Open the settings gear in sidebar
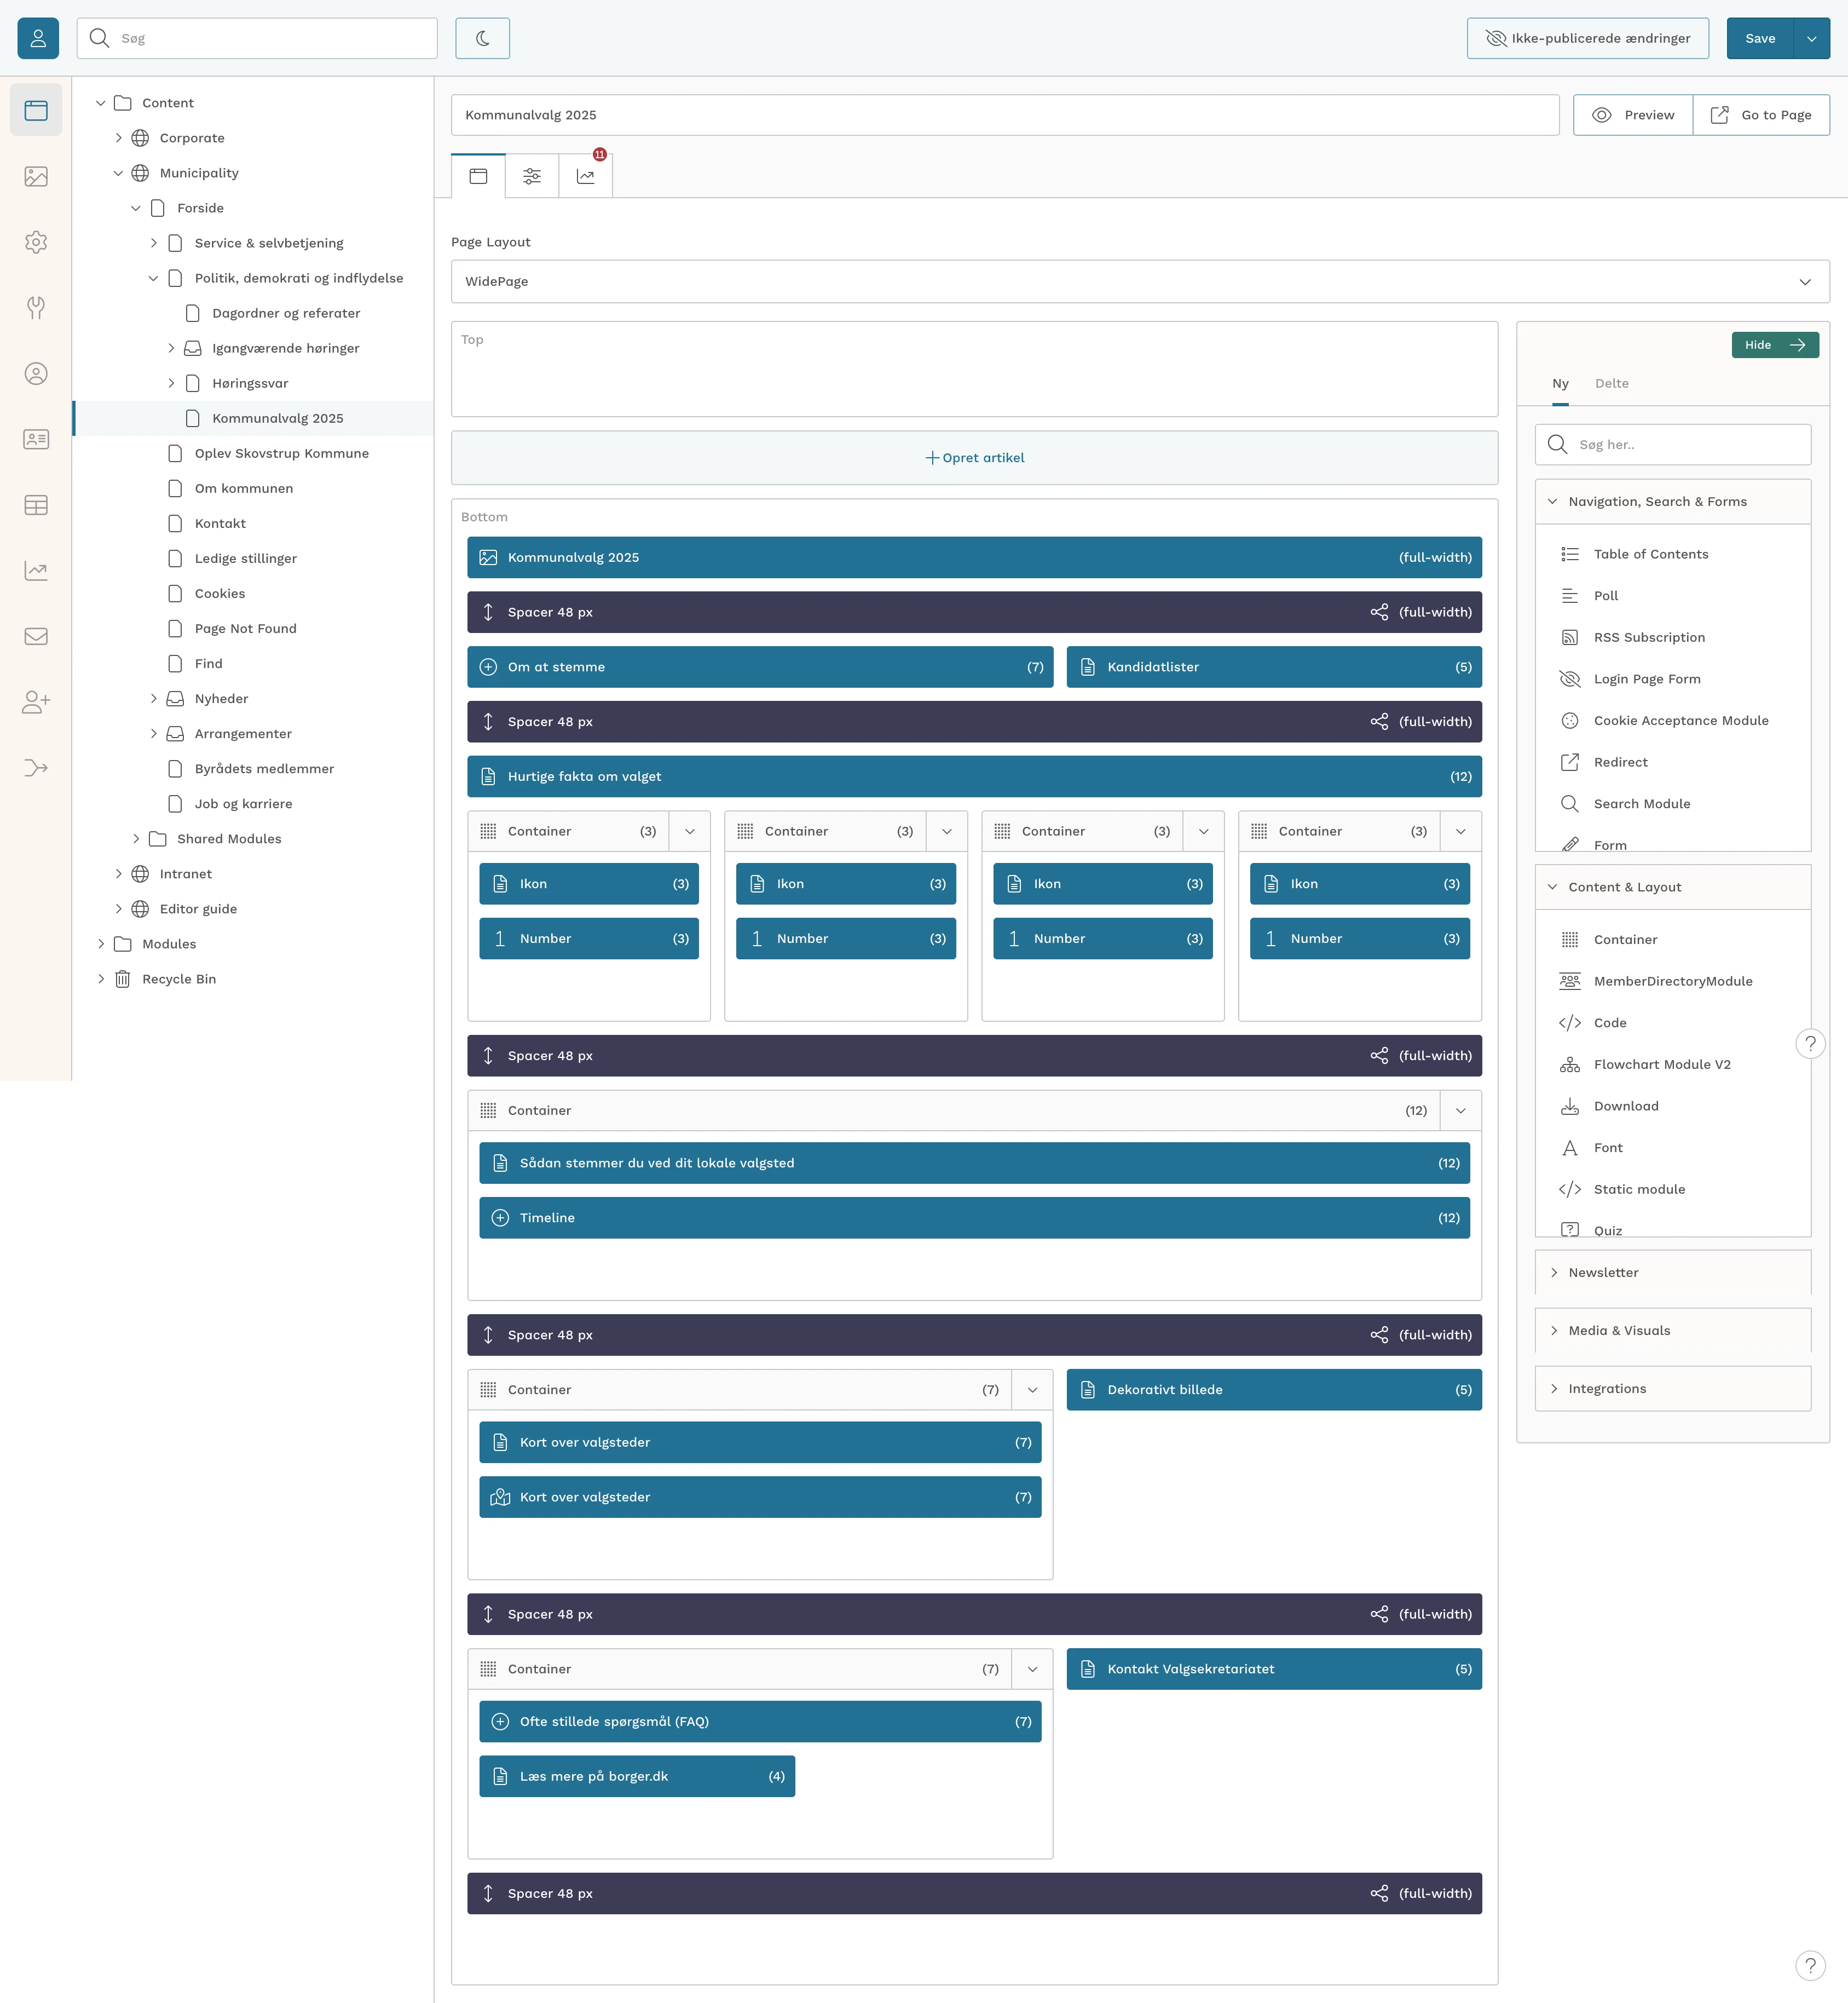Image resolution: width=1848 pixels, height=2003 pixels. click(x=36, y=242)
